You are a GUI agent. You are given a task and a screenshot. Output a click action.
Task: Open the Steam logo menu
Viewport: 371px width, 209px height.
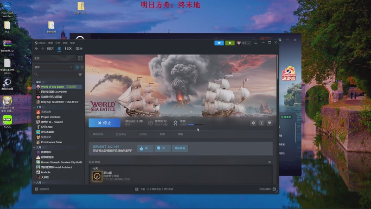click(x=40, y=43)
